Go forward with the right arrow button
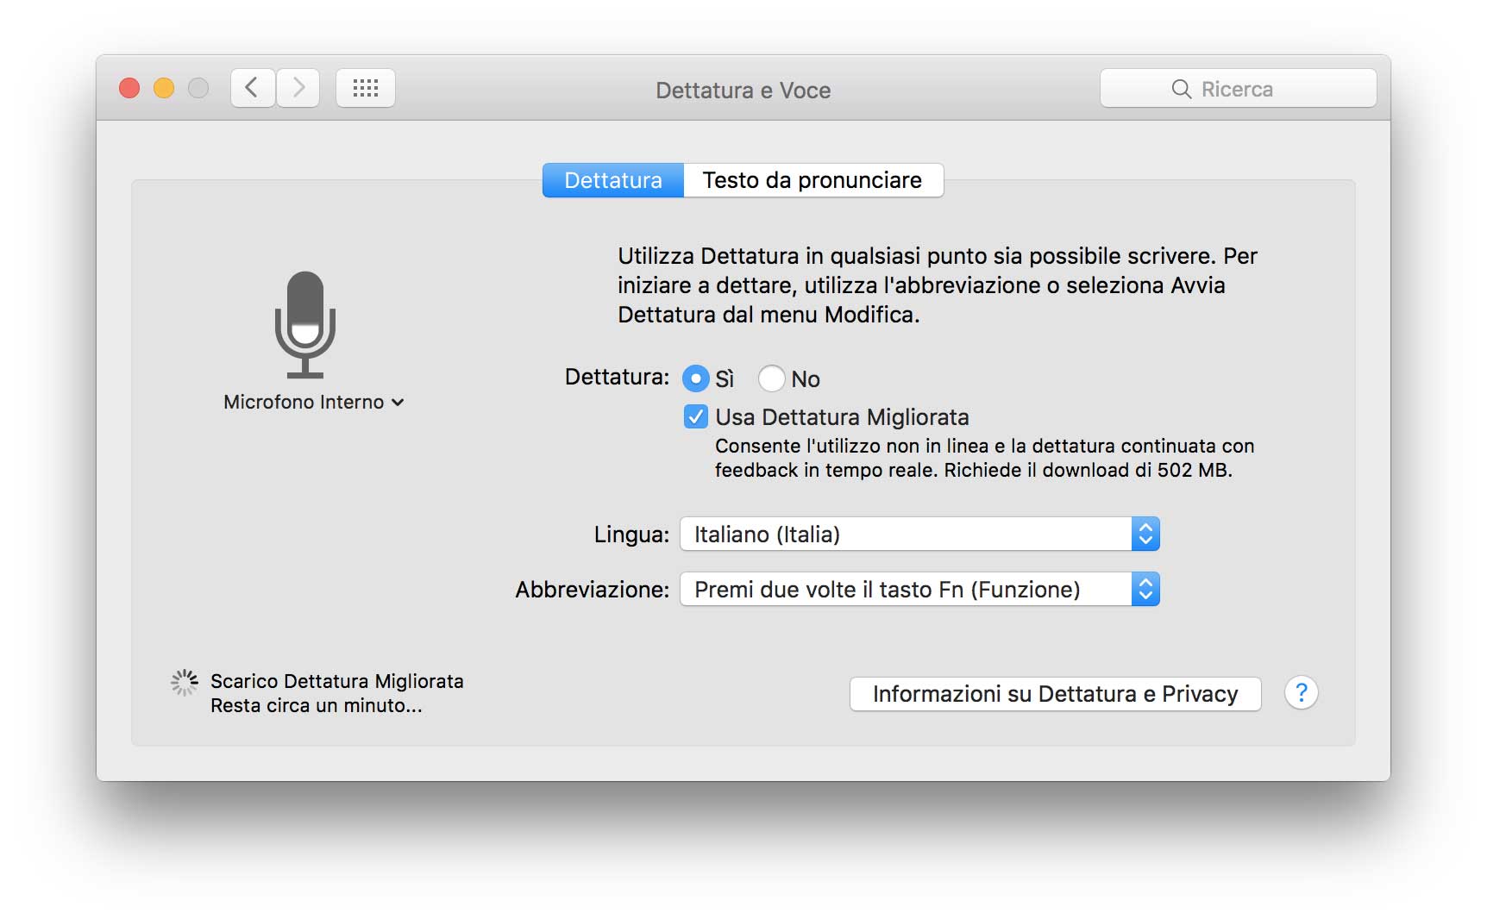The height and width of the screenshot is (919, 1487). [298, 88]
